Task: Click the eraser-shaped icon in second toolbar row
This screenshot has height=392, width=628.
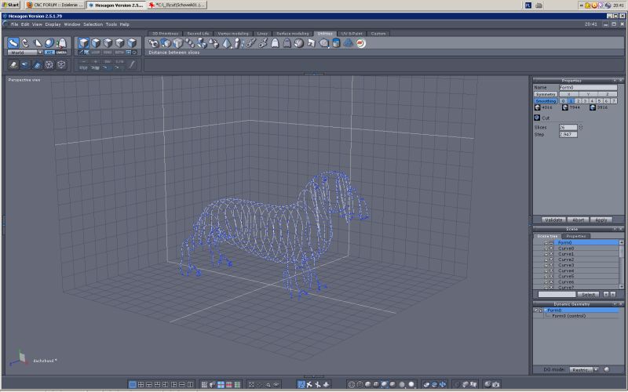Action: pos(13,64)
